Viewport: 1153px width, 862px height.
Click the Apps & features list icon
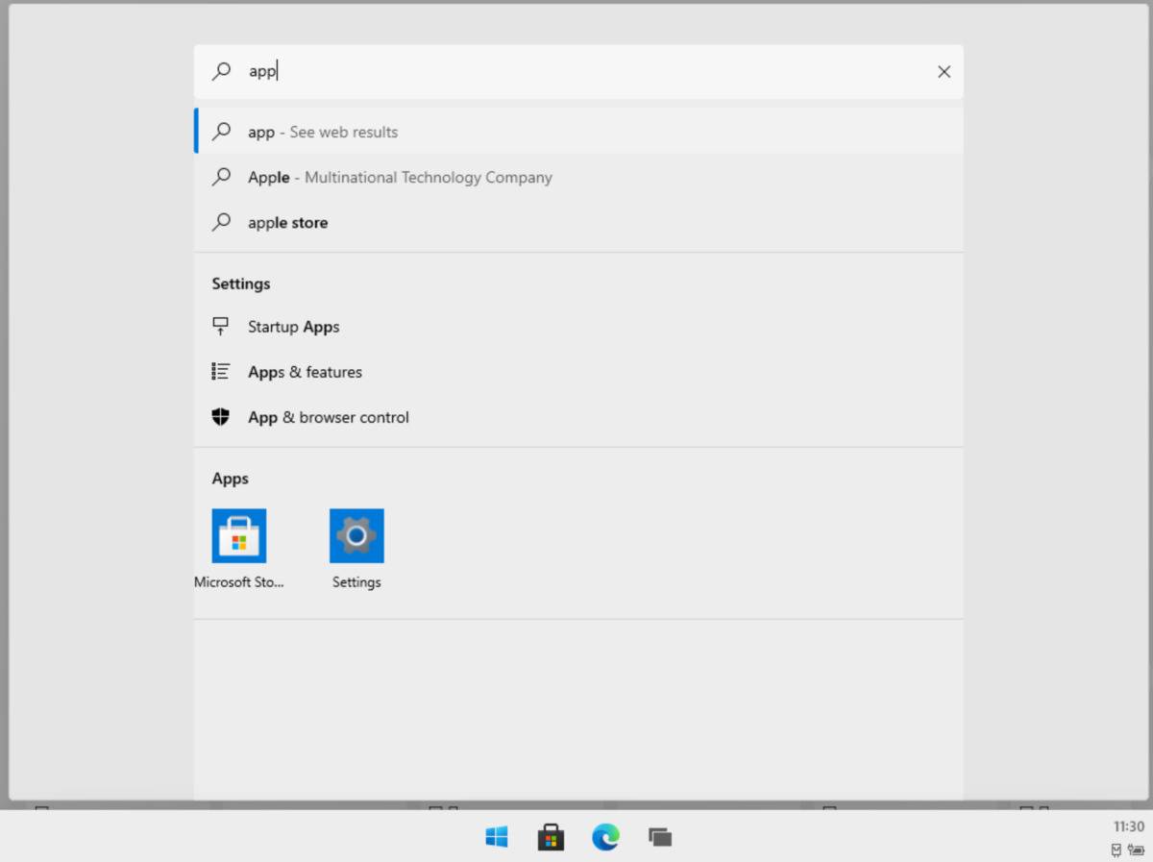[x=221, y=372]
